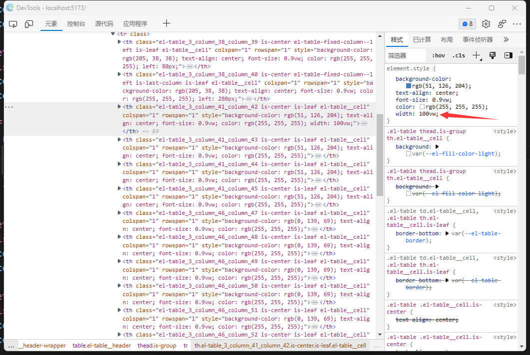Viewport: 530px width, 355px height.
Task: Toggle element state with :hov button
Action: [438, 55]
